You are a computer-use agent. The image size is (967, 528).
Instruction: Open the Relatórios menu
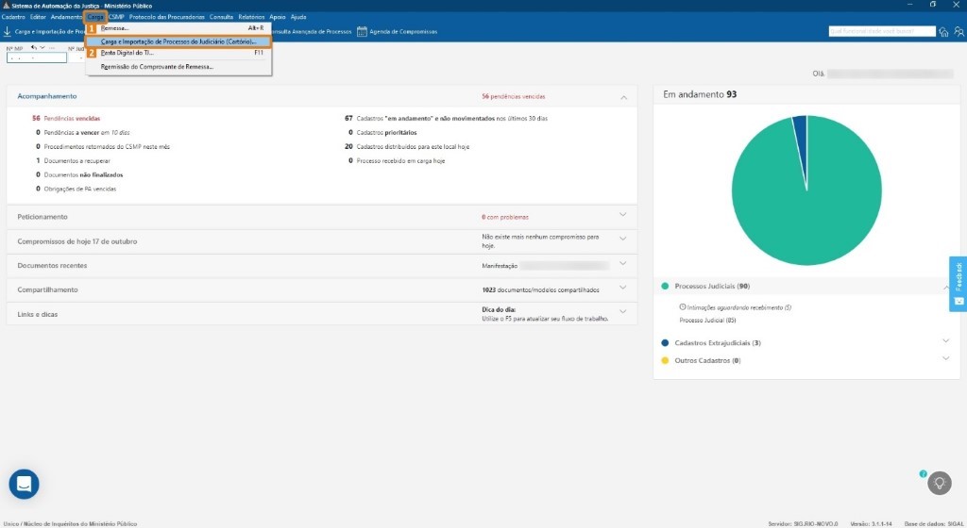[x=251, y=17]
